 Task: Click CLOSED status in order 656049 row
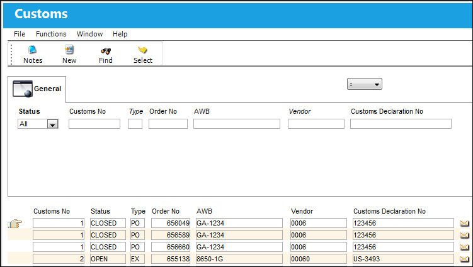point(108,224)
